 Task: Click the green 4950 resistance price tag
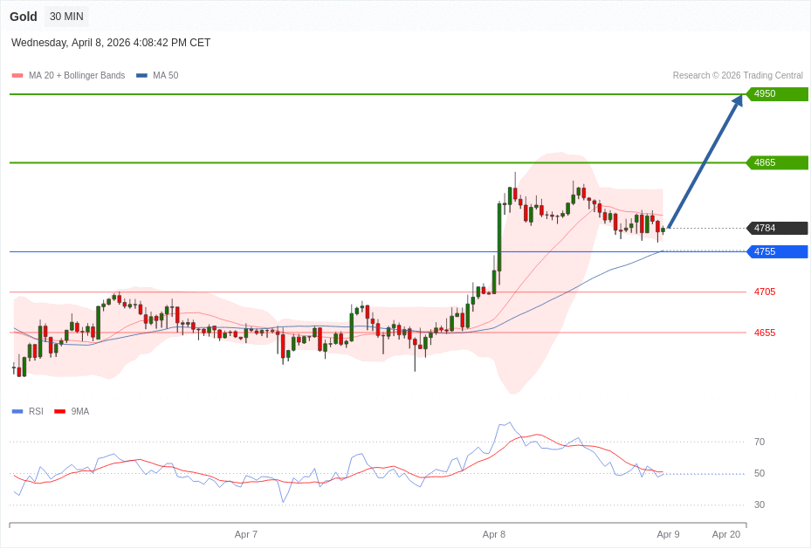point(777,94)
